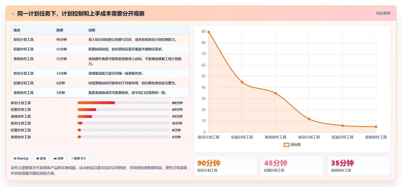Click the description 需观察高能力是否伴随一线更新负担
Image resolution: width=402 pixels, height=187 pixels.
(x=116, y=74)
